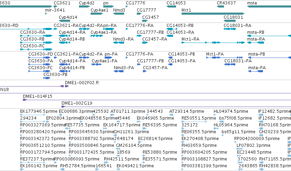Click the CG14053-RB transcript label
The width and height of the screenshot is (291, 171).
click(180, 25)
